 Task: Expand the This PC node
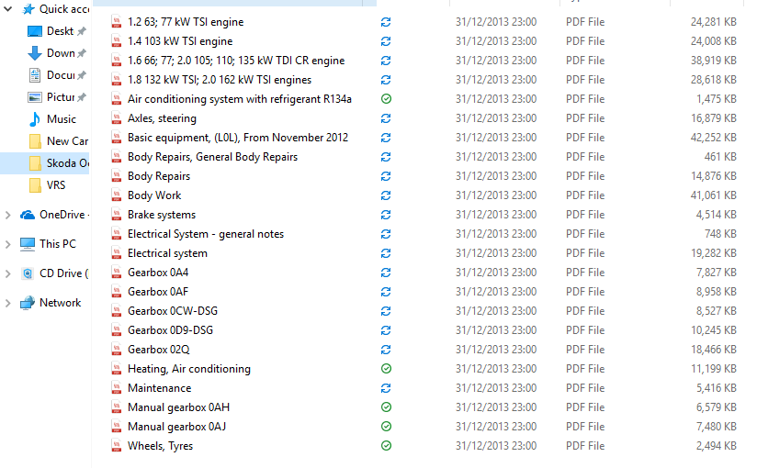click(7, 245)
